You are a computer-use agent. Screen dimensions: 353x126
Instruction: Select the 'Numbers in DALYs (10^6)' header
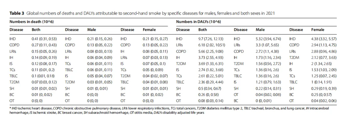pyautogui.click(x=199, y=22)
